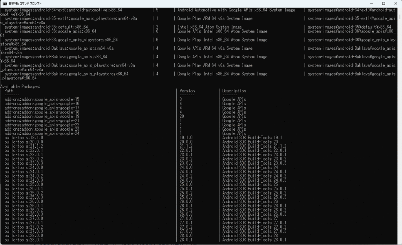Click version '22.0.1' in the Version column
This screenshot has width=402, height=245.
coord(186,150)
